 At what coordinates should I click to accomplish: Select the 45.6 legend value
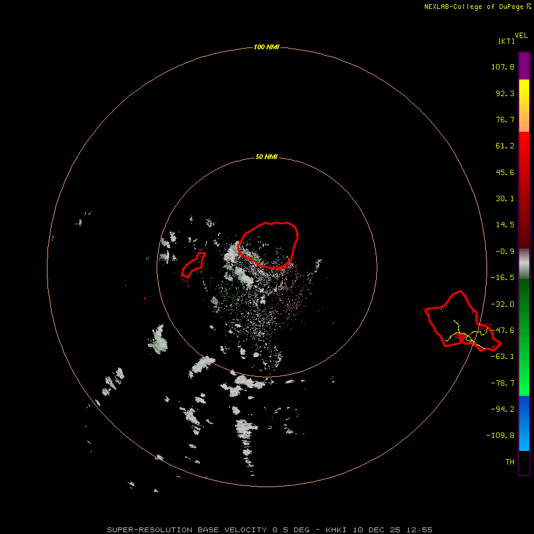click(505, 172)
